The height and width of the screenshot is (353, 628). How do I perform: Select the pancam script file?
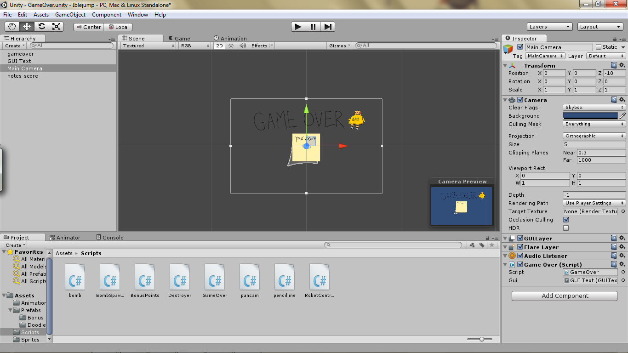[250, 280]
